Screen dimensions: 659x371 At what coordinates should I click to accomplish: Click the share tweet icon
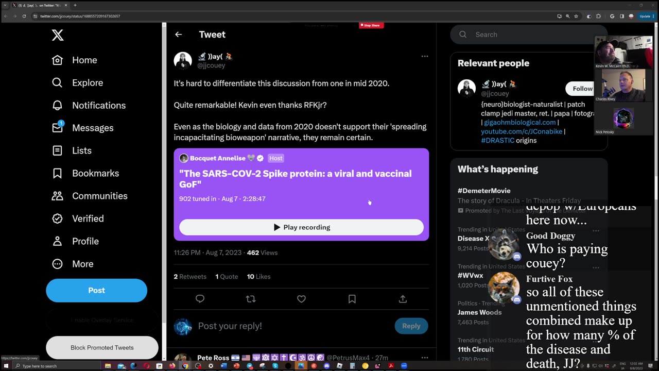tap(403, 299)
